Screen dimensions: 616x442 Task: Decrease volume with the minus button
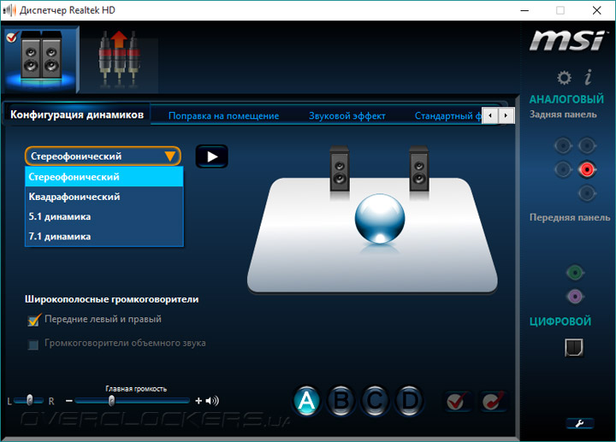[x=69, y=401]
